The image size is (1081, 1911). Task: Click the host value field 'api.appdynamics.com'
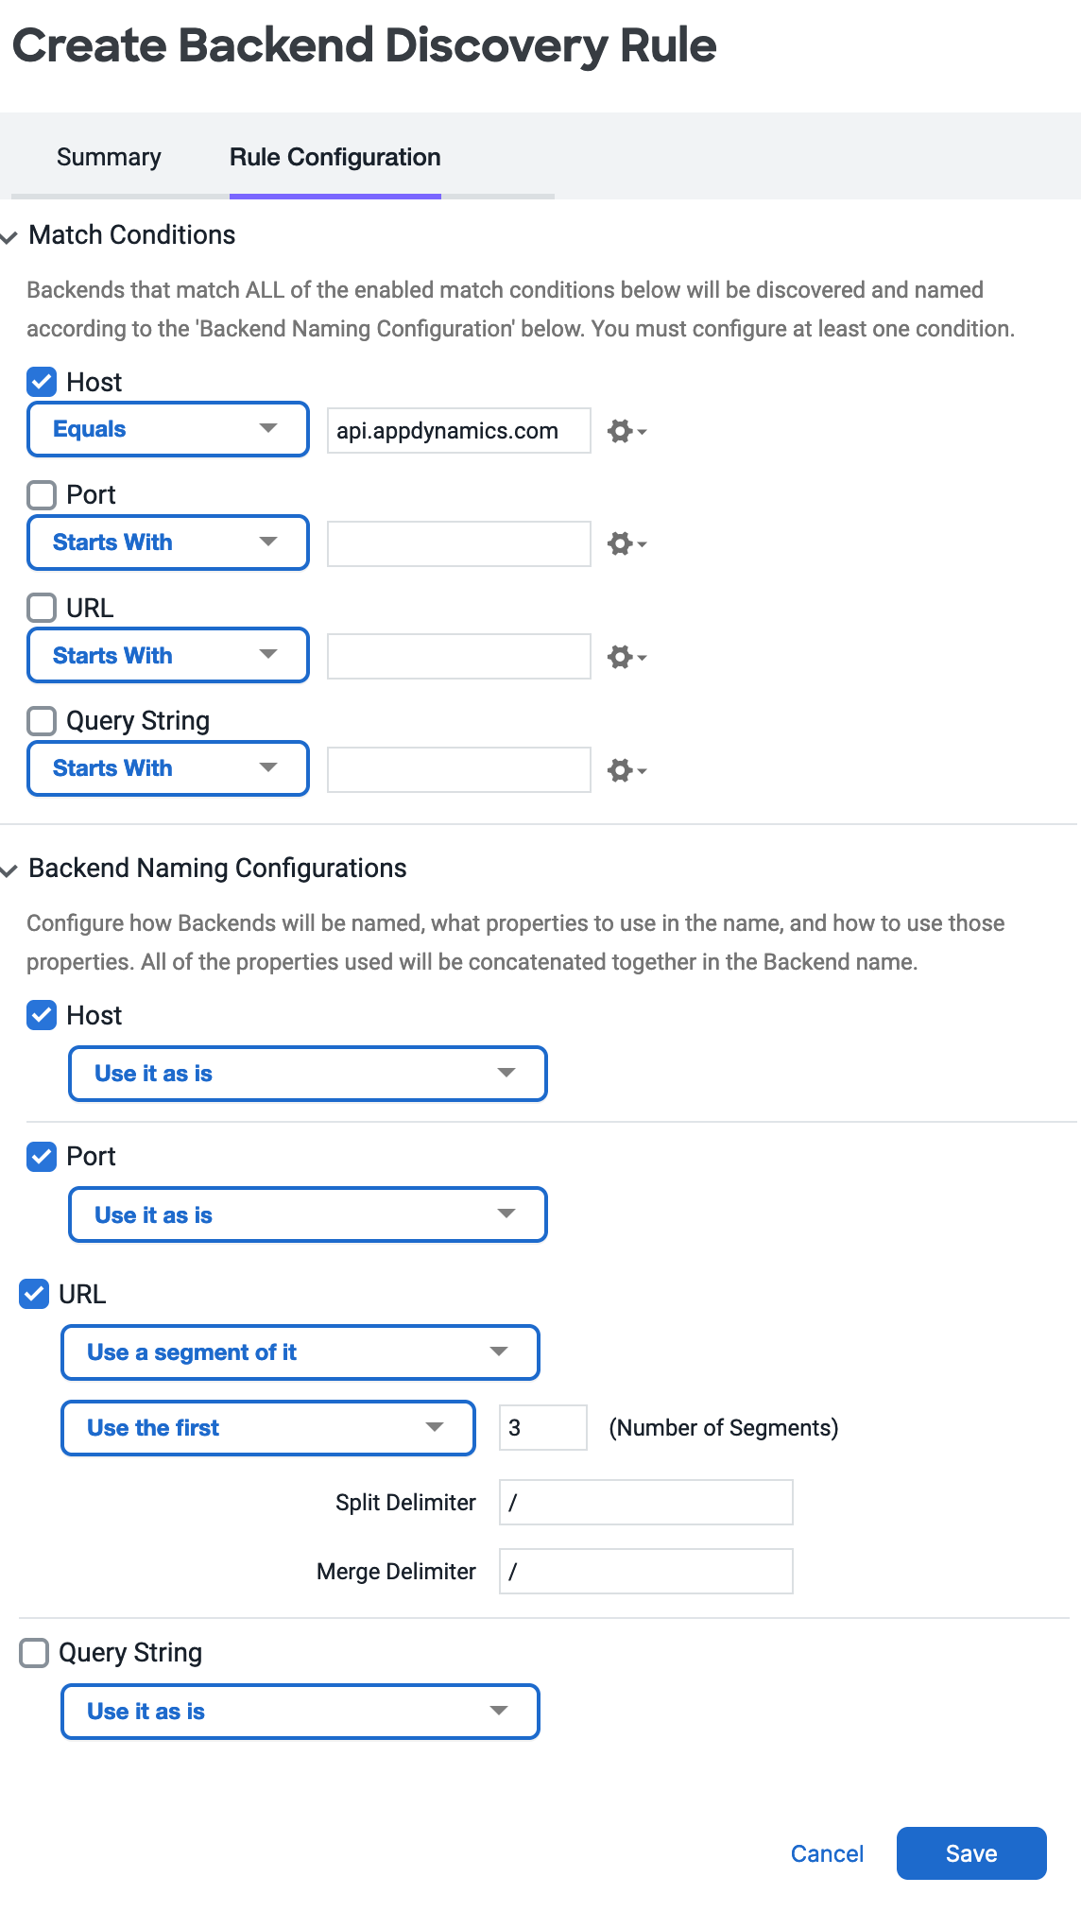pos(458,431)
